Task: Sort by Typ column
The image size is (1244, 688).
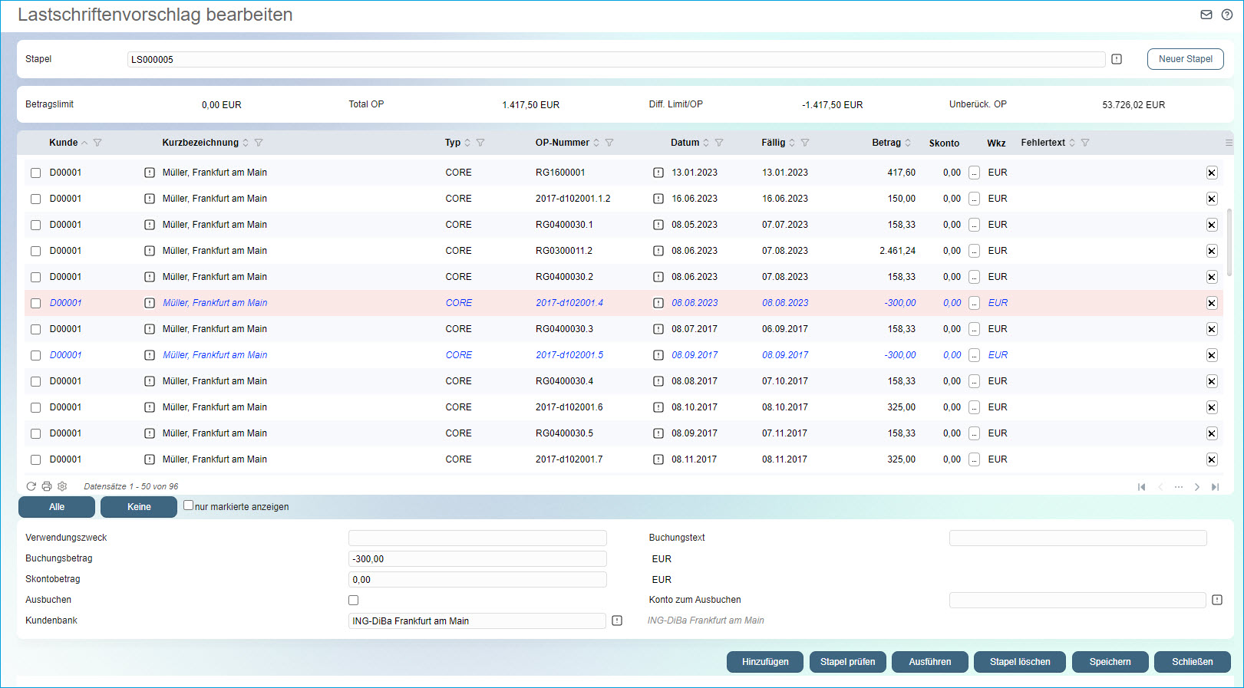Action: point(467,143)
